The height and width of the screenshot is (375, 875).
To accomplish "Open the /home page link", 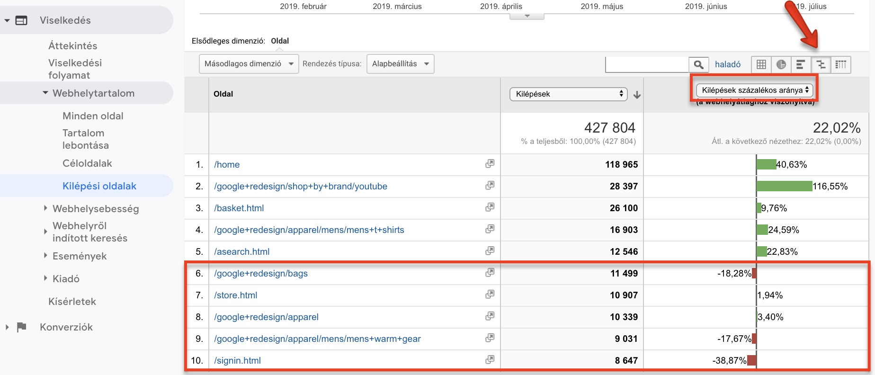I will tap(227, 164).
